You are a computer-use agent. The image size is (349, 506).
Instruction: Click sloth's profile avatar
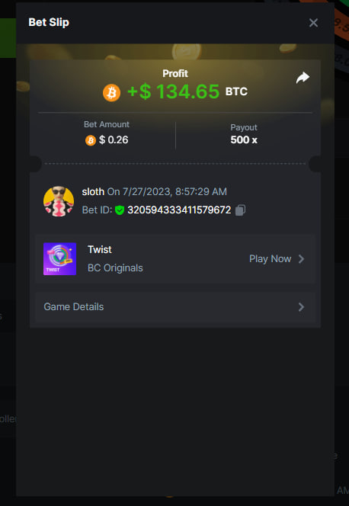[x=59, y=201]
